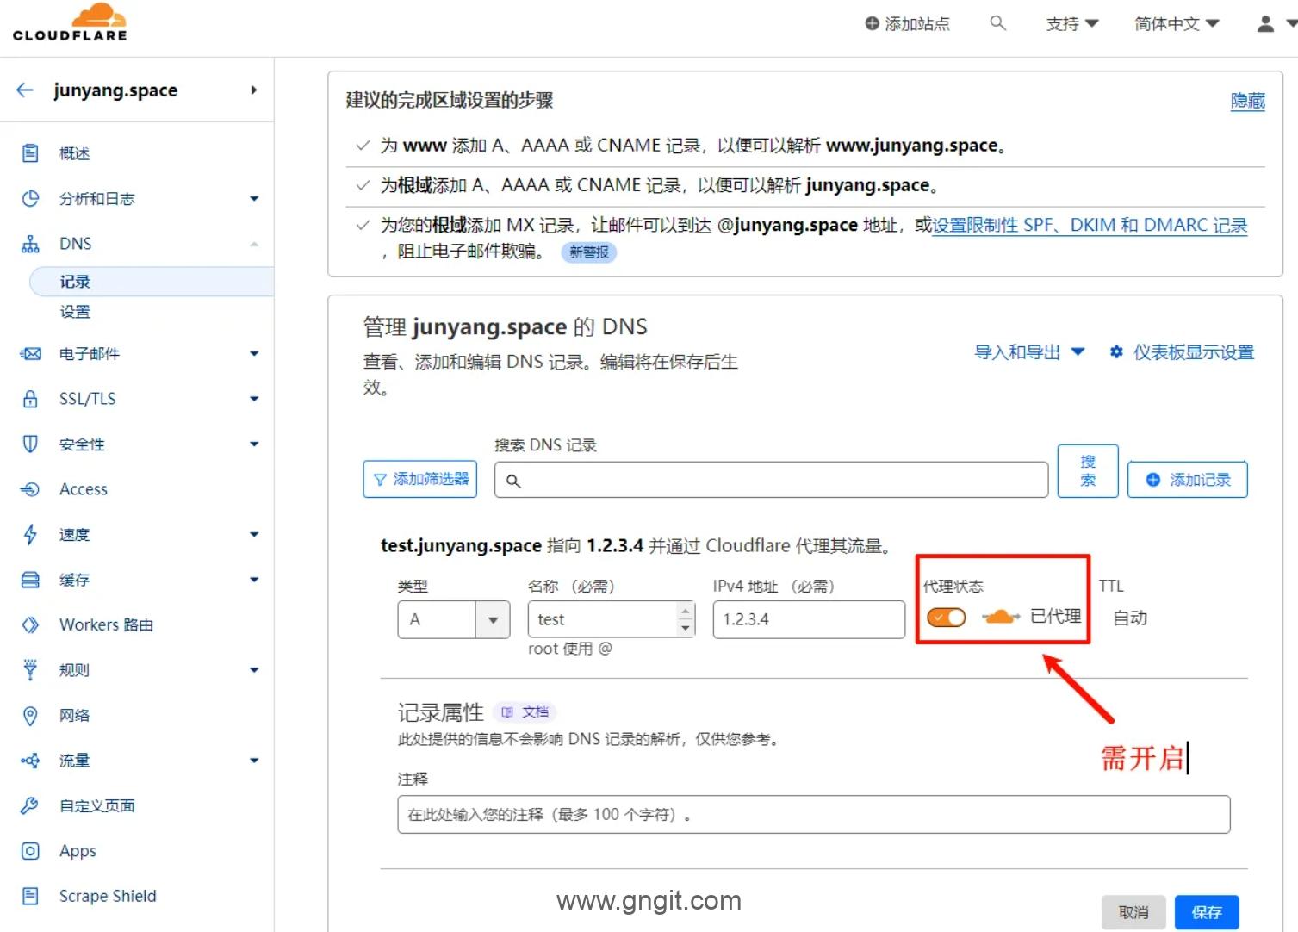Click the SSL/TLS lock icon

coord(30,399)
